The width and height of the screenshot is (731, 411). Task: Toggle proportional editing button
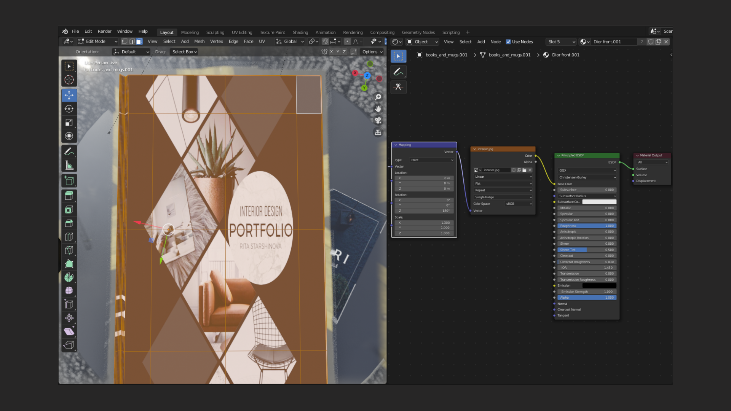click(x=347, y=41)
